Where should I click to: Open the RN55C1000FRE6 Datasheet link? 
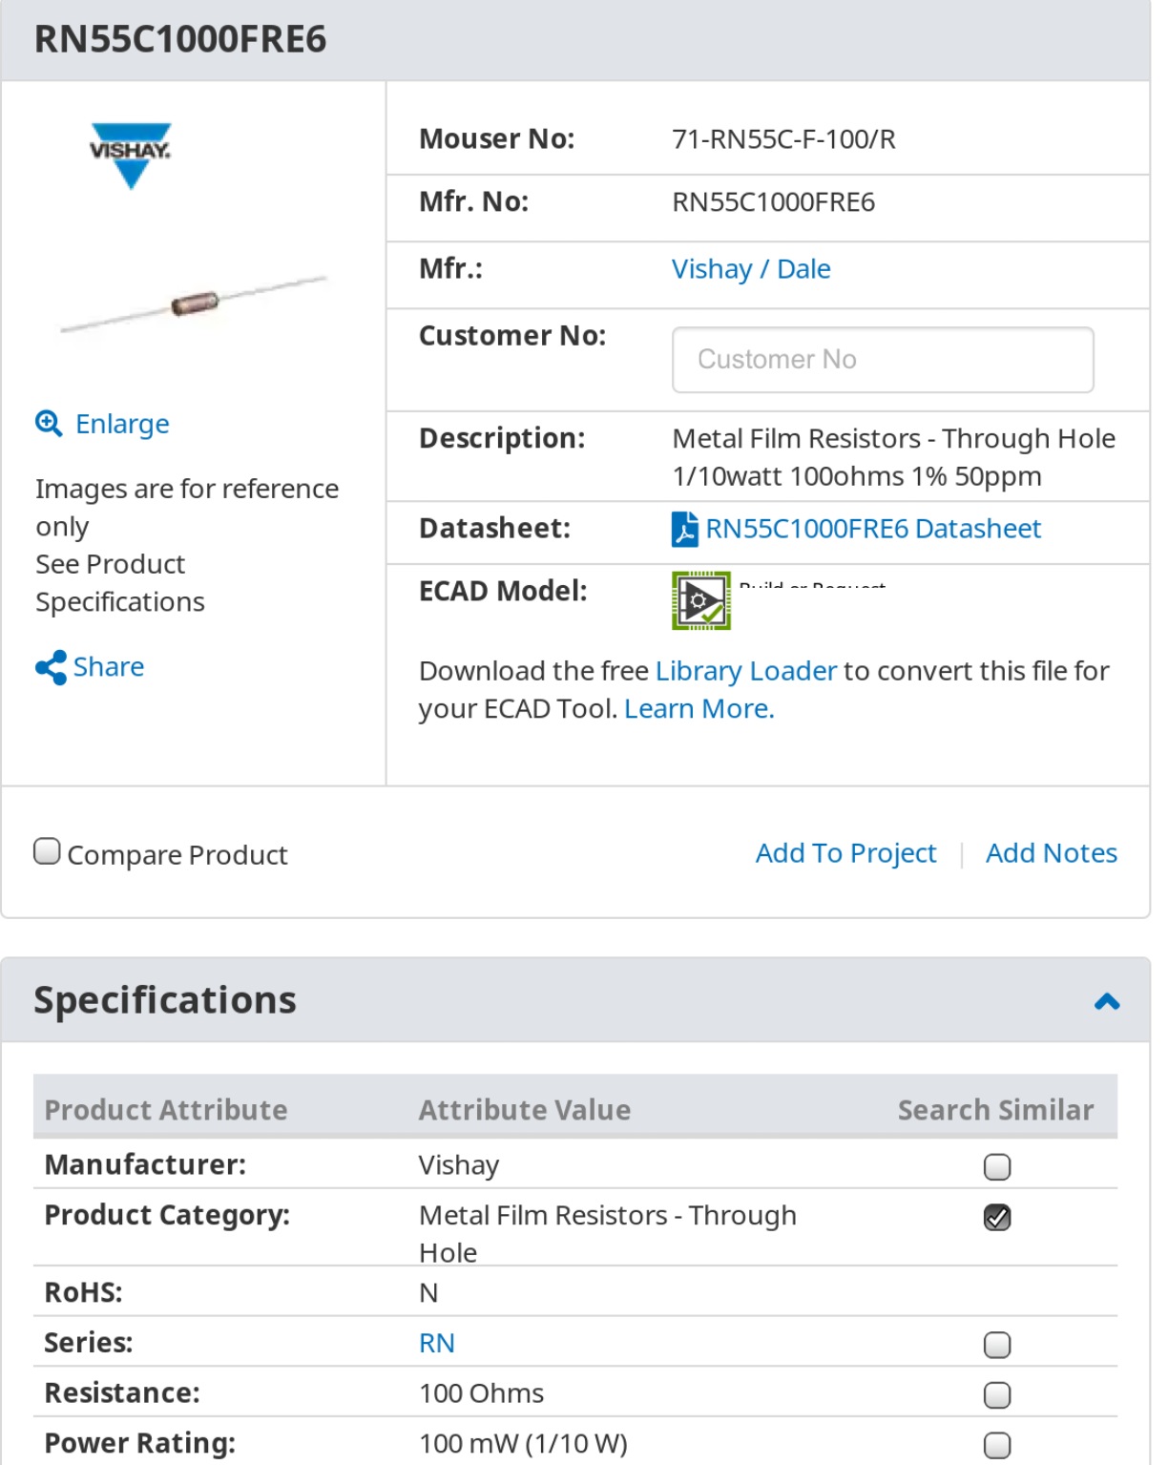(873, 529)
